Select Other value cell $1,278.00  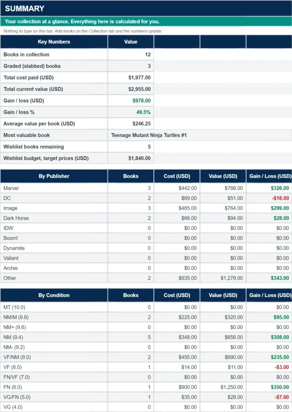click(223, 278)
